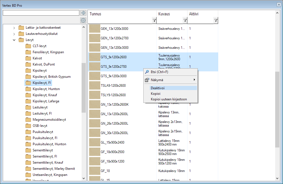
Task: Open the filter icon in the Aktiivi column
Action: tap(216, 20)
